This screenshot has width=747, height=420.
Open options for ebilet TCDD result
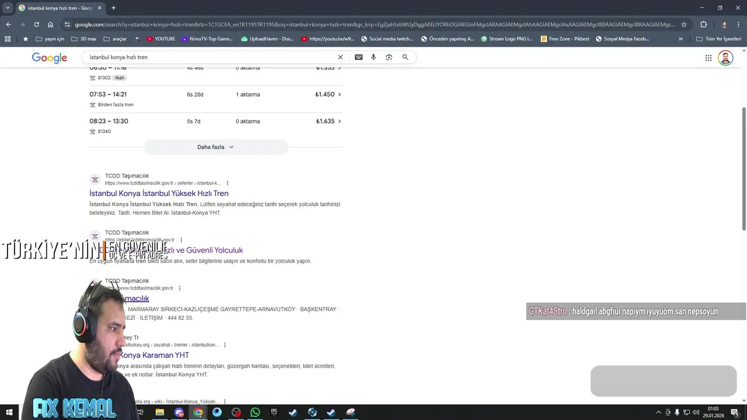point(181,240)
